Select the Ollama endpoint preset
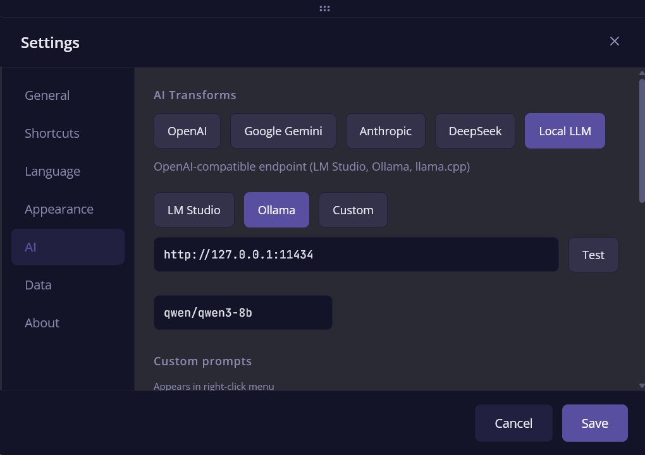This screenshot has height=455, width=645. (276, 210)
